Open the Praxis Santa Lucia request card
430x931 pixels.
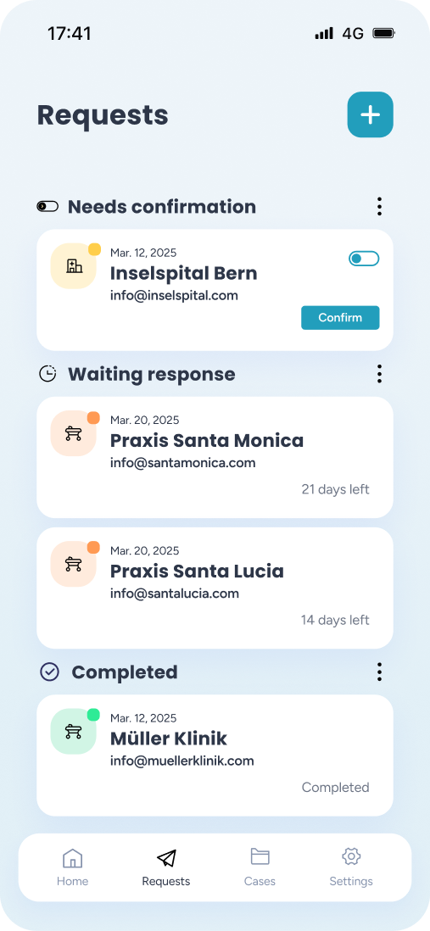point(215,588)
